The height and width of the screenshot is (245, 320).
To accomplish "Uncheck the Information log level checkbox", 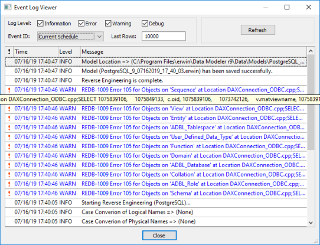I will point(40,24).
